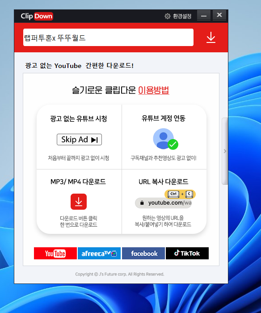Click the 구독채널과 추천영상도 광고 없이! text
Viewport: 261px width, 313px height.
(164, 158)
